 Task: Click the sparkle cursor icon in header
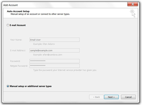tap(133, 13)
